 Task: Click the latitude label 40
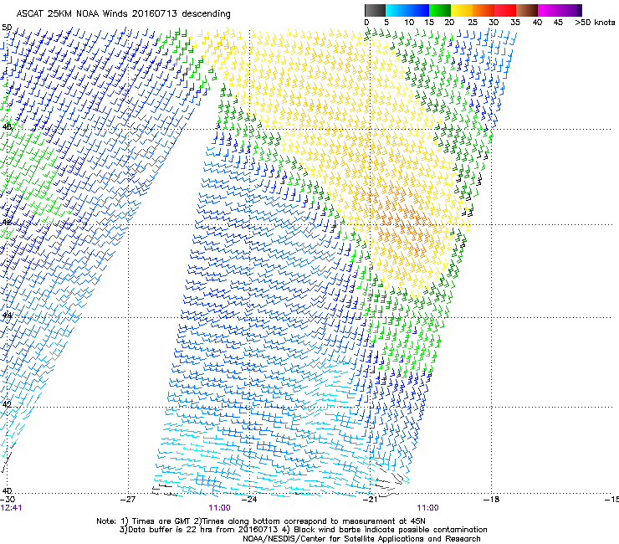point(7,490)
